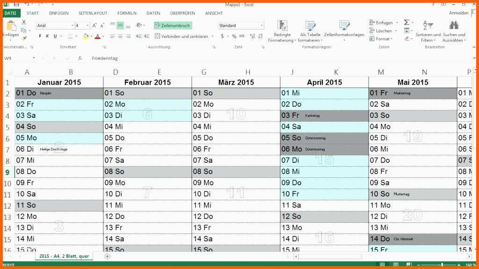Viewport: 479px width, 269px height.
Task: Click the Einfügen paste button
Action: [10, 28]
